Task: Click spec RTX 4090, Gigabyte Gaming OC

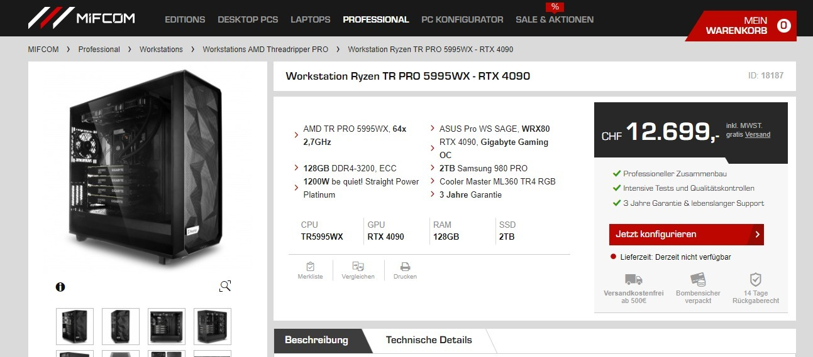Action: (494, 149)
